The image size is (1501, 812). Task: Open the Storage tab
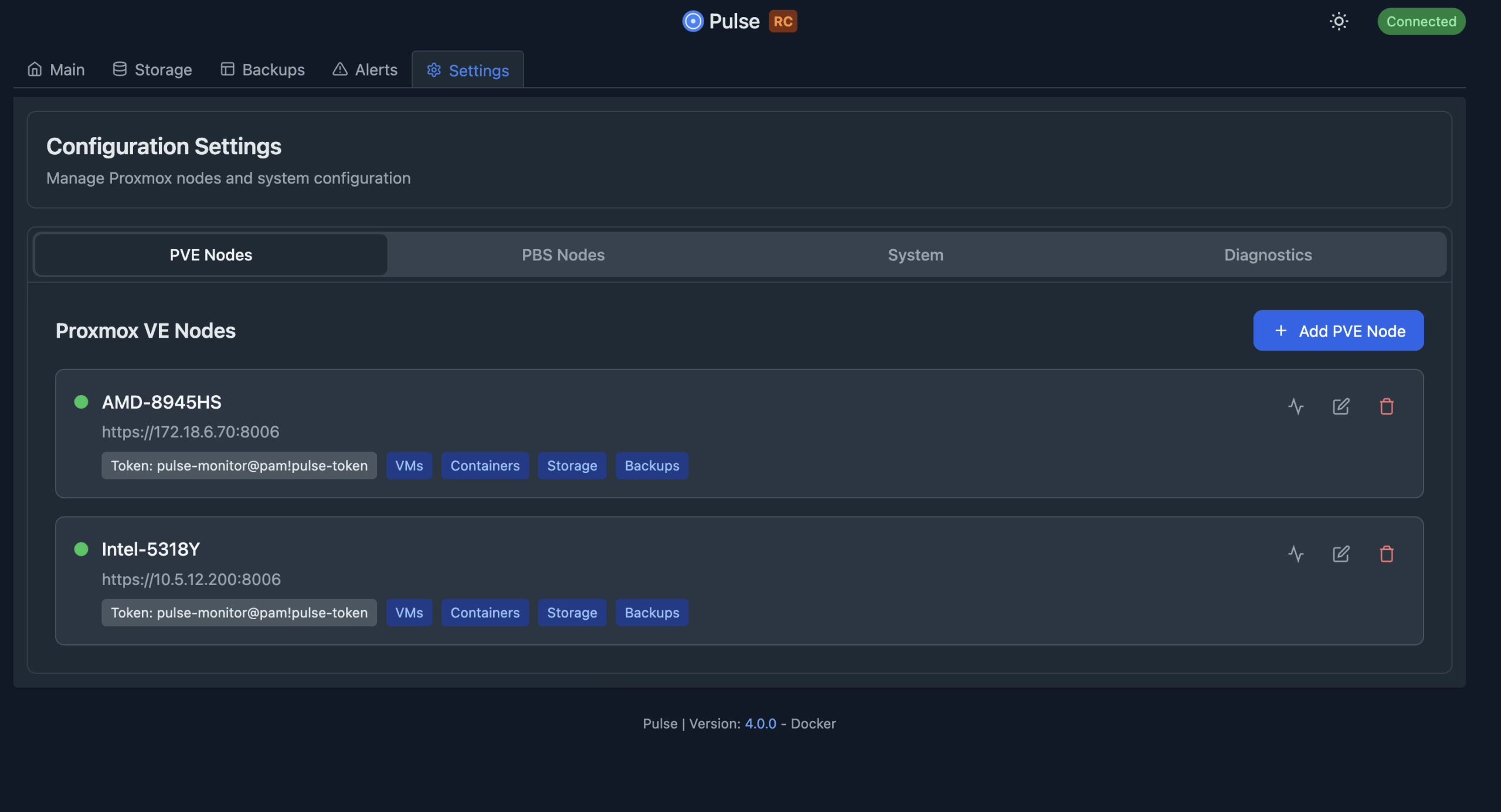coord(152,69)
